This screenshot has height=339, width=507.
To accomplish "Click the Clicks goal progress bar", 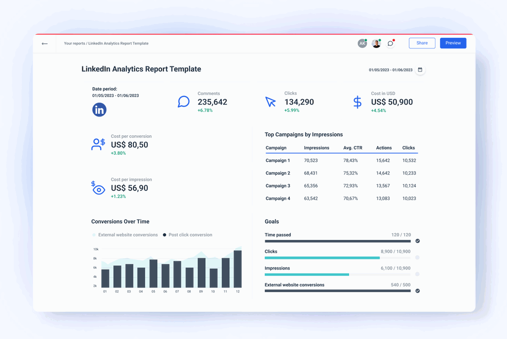I will [x=337, y=258].
